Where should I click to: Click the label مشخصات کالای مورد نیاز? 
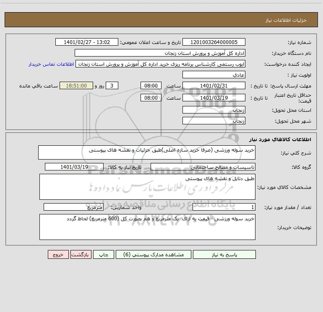(284, 187)
